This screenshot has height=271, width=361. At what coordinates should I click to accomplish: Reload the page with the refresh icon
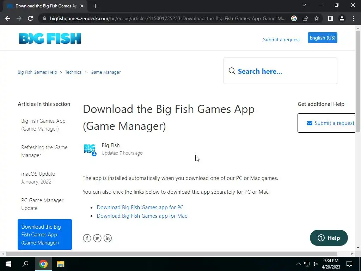pos(30,18)
